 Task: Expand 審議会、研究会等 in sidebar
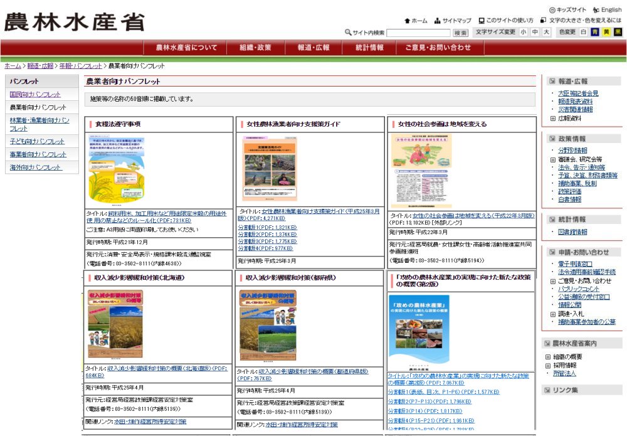point(552,160)
